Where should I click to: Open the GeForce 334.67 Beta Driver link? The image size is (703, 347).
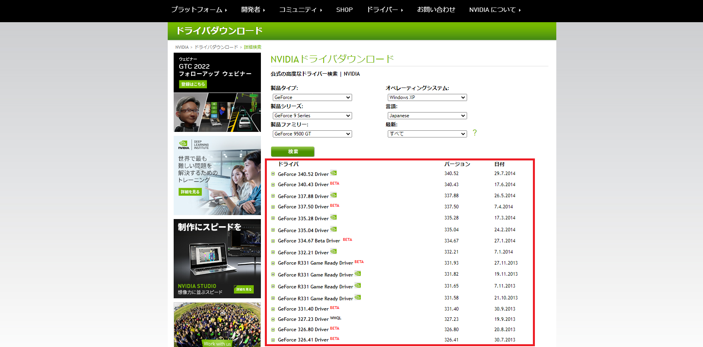(309, 241)
